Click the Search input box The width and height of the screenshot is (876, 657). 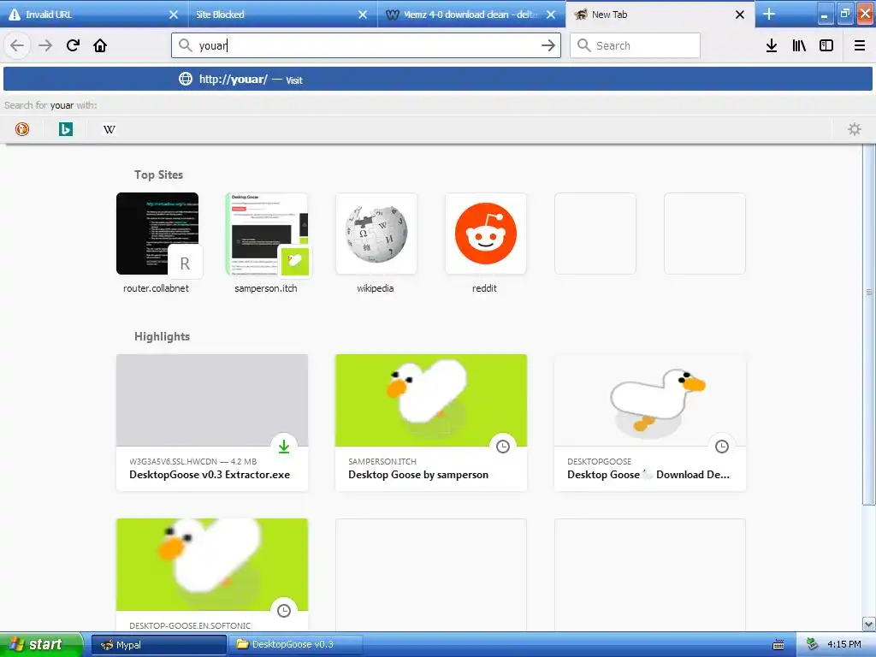[x=636, y=45]
